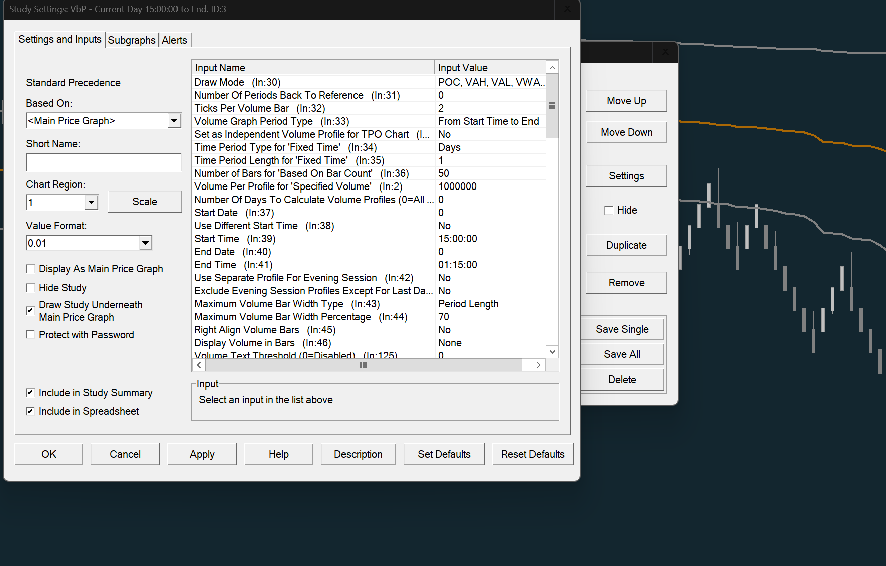Screen dimensions: 886x566
Task: Expand the Chart Region dropdown
Action: click(x=91, y=203)
